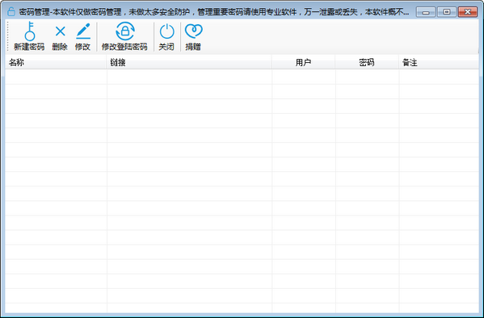
Task: Sort by the 密码 column header
Action: pos(367,63)
